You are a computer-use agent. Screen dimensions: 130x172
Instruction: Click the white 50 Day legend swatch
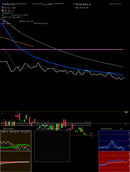[3, 8]
